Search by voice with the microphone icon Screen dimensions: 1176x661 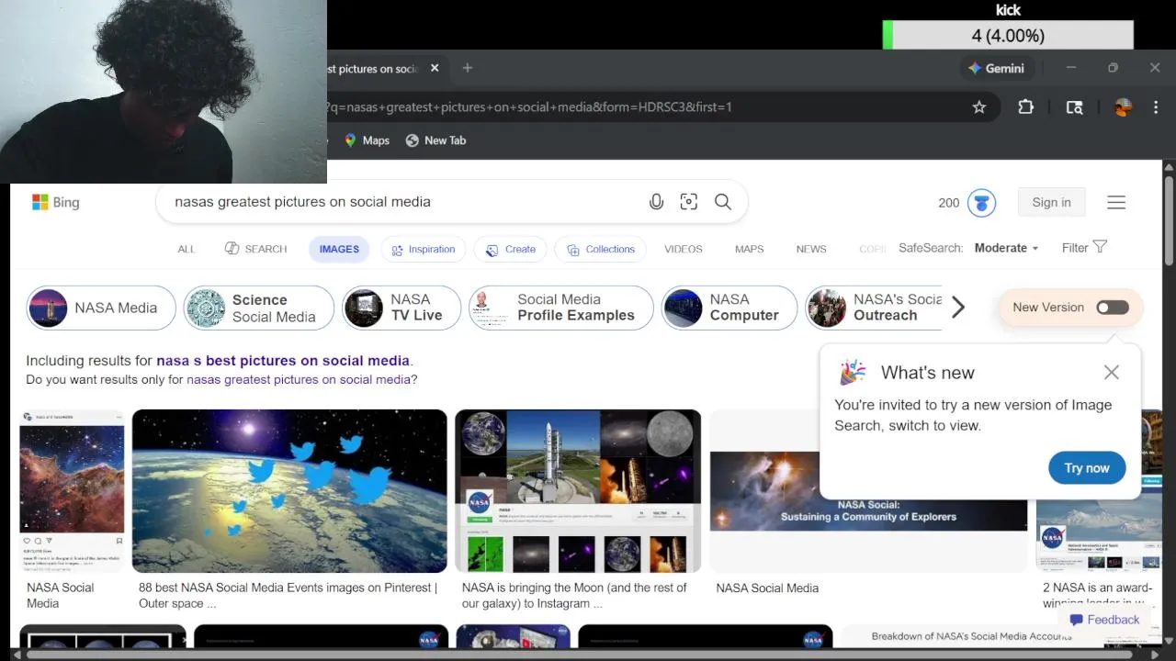(656, 202)
